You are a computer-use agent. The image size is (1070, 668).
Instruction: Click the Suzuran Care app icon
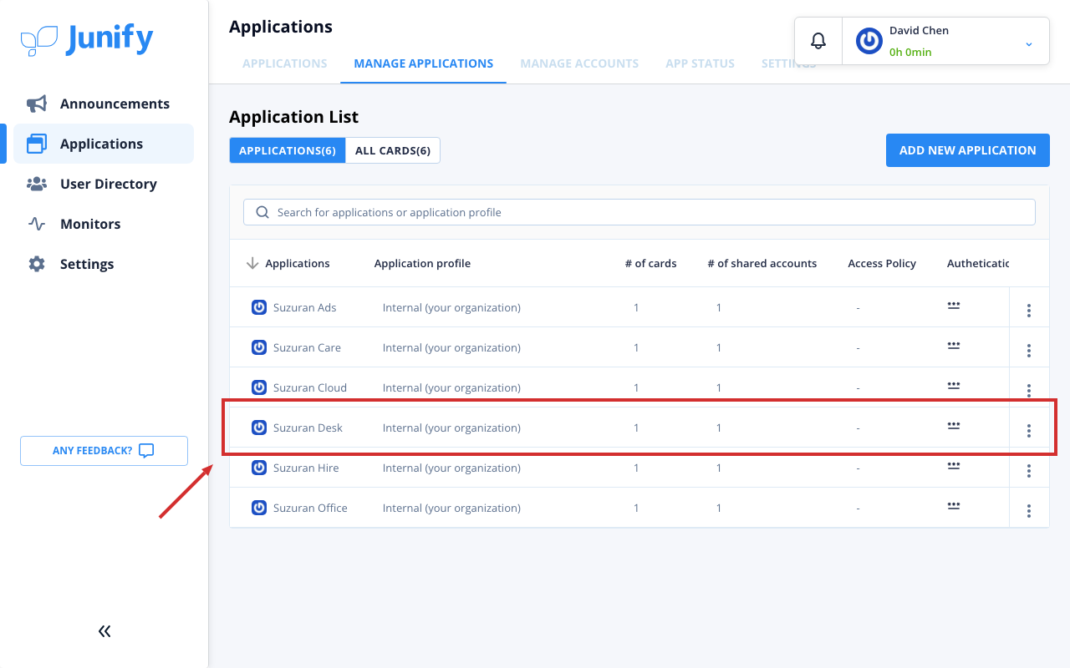point(259,347)
